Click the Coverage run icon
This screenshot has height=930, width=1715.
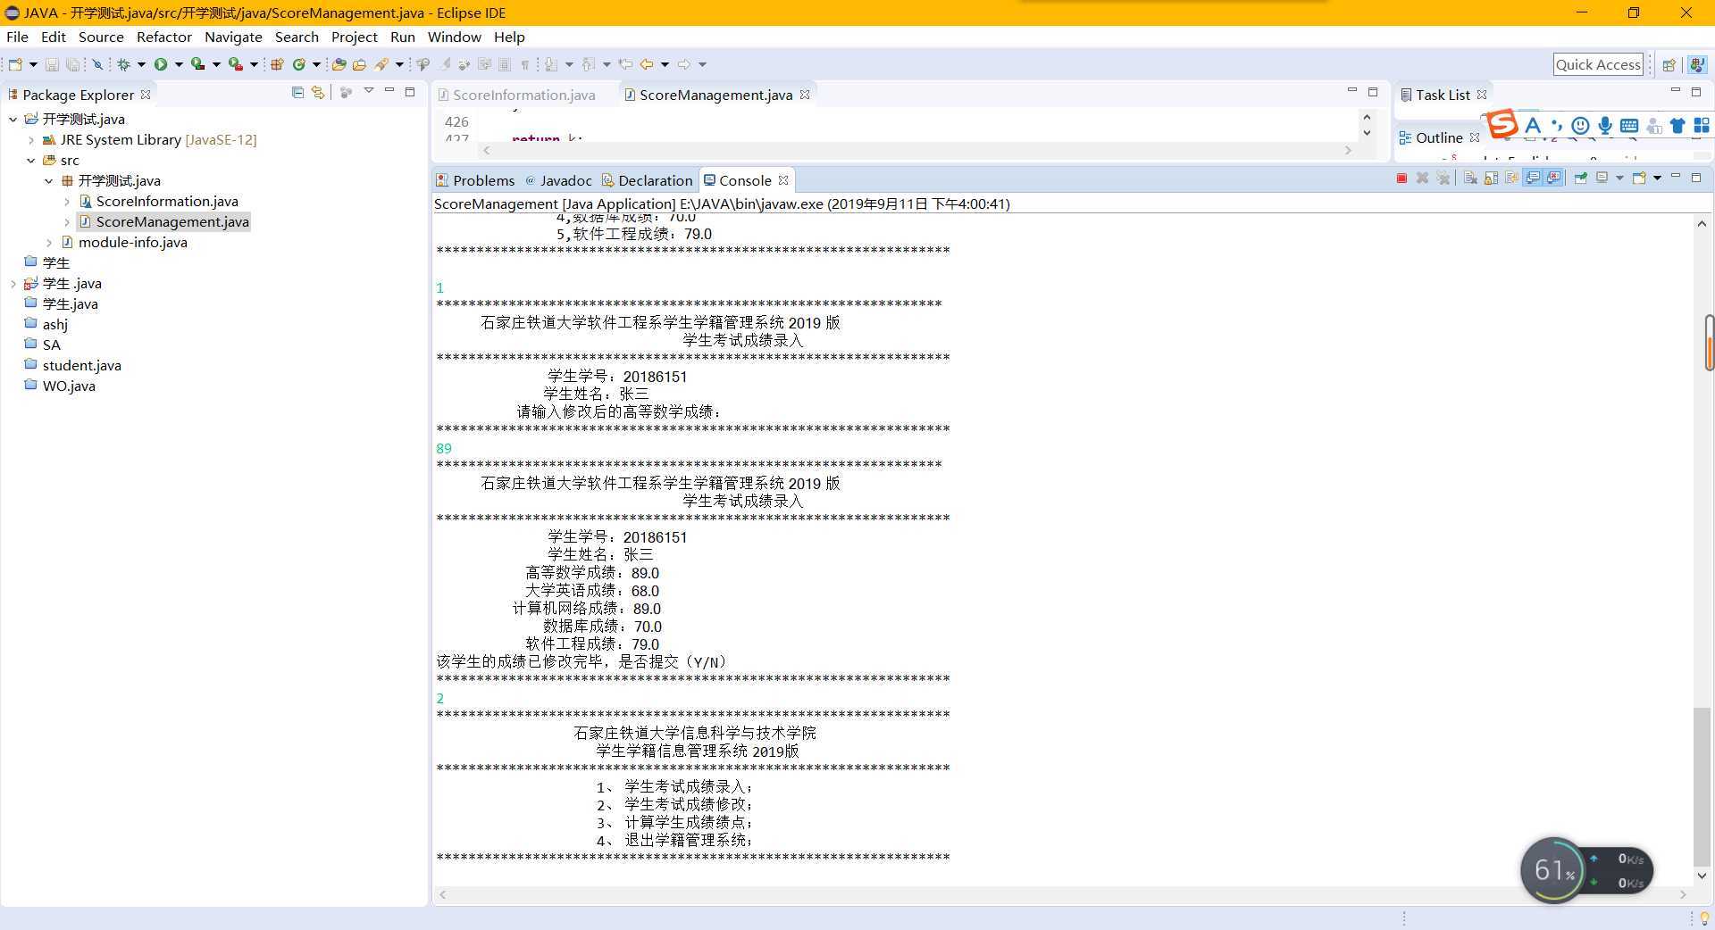pos(197,64)
